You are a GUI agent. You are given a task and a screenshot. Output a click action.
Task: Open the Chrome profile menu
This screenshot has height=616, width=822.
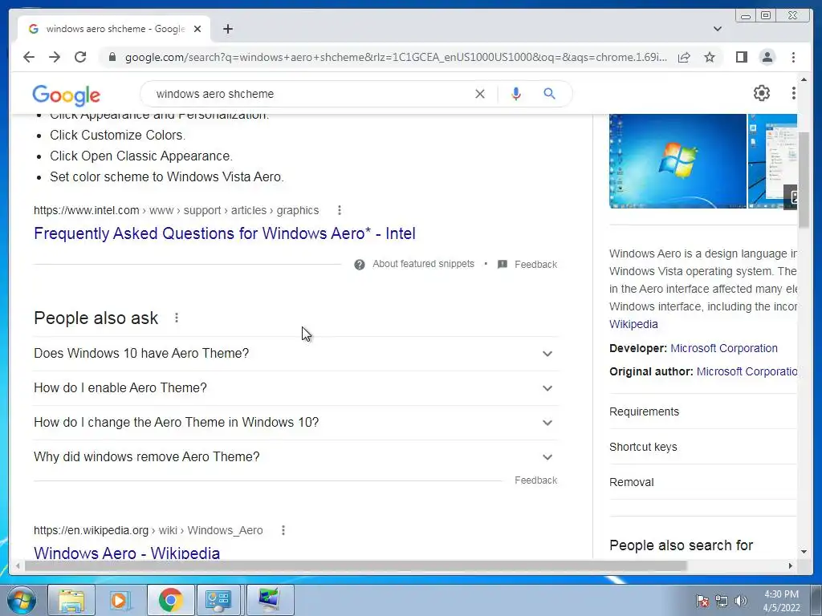(767, 57)
